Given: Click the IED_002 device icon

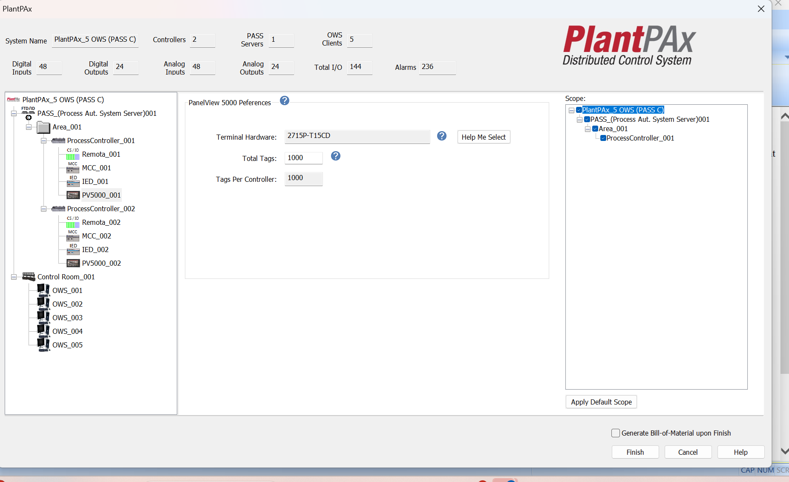Looking at the screenshot, I should (x=73, y=250).
